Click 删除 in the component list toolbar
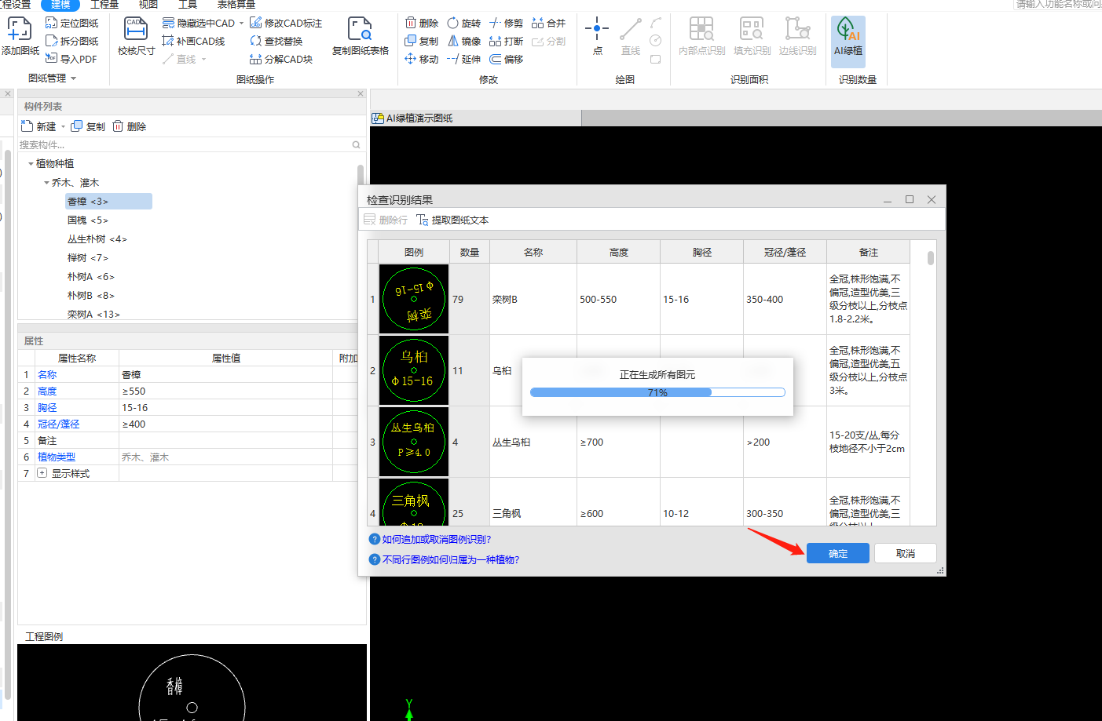The image size is (1102, 721). 130,126
